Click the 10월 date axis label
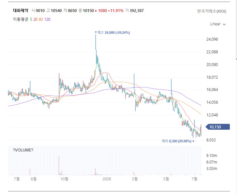This screenshot has width=237, height=195. [x=64, y=179]
